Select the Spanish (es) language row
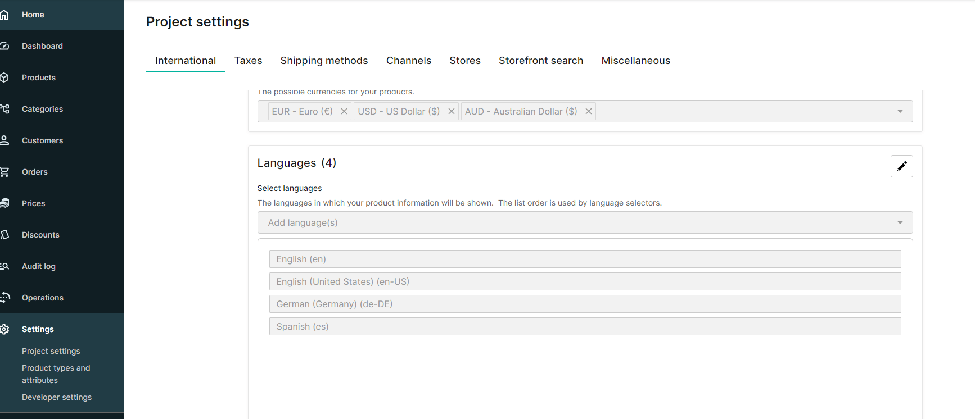 point(585,326)
